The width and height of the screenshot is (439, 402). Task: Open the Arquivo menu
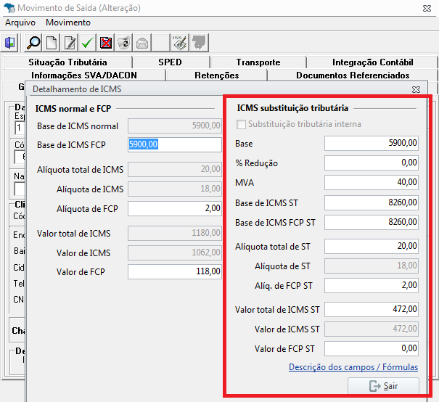[x=20, y=22]
